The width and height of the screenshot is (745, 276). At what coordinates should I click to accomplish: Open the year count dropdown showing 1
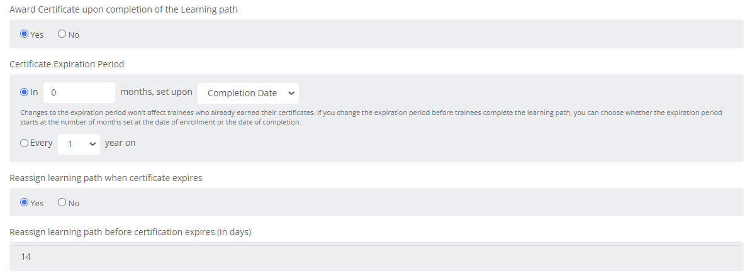point(79,144)
